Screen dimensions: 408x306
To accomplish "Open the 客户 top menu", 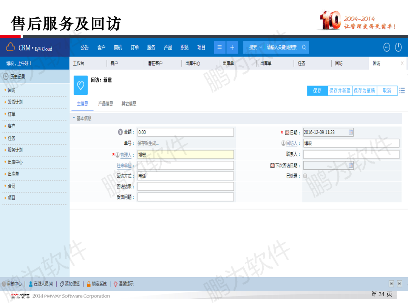I will point(101,47).
